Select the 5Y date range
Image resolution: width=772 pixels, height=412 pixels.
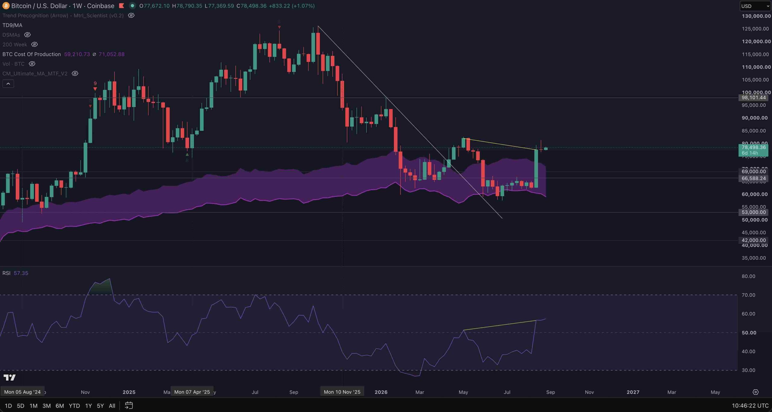click(x=100, y=406)
